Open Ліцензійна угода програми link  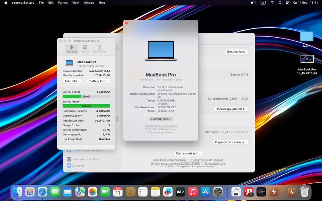[x=170, y=160]
